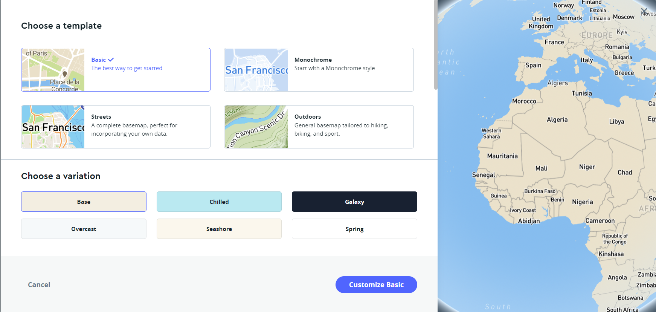Click the Customize Basic button

[x=376, y=284]
